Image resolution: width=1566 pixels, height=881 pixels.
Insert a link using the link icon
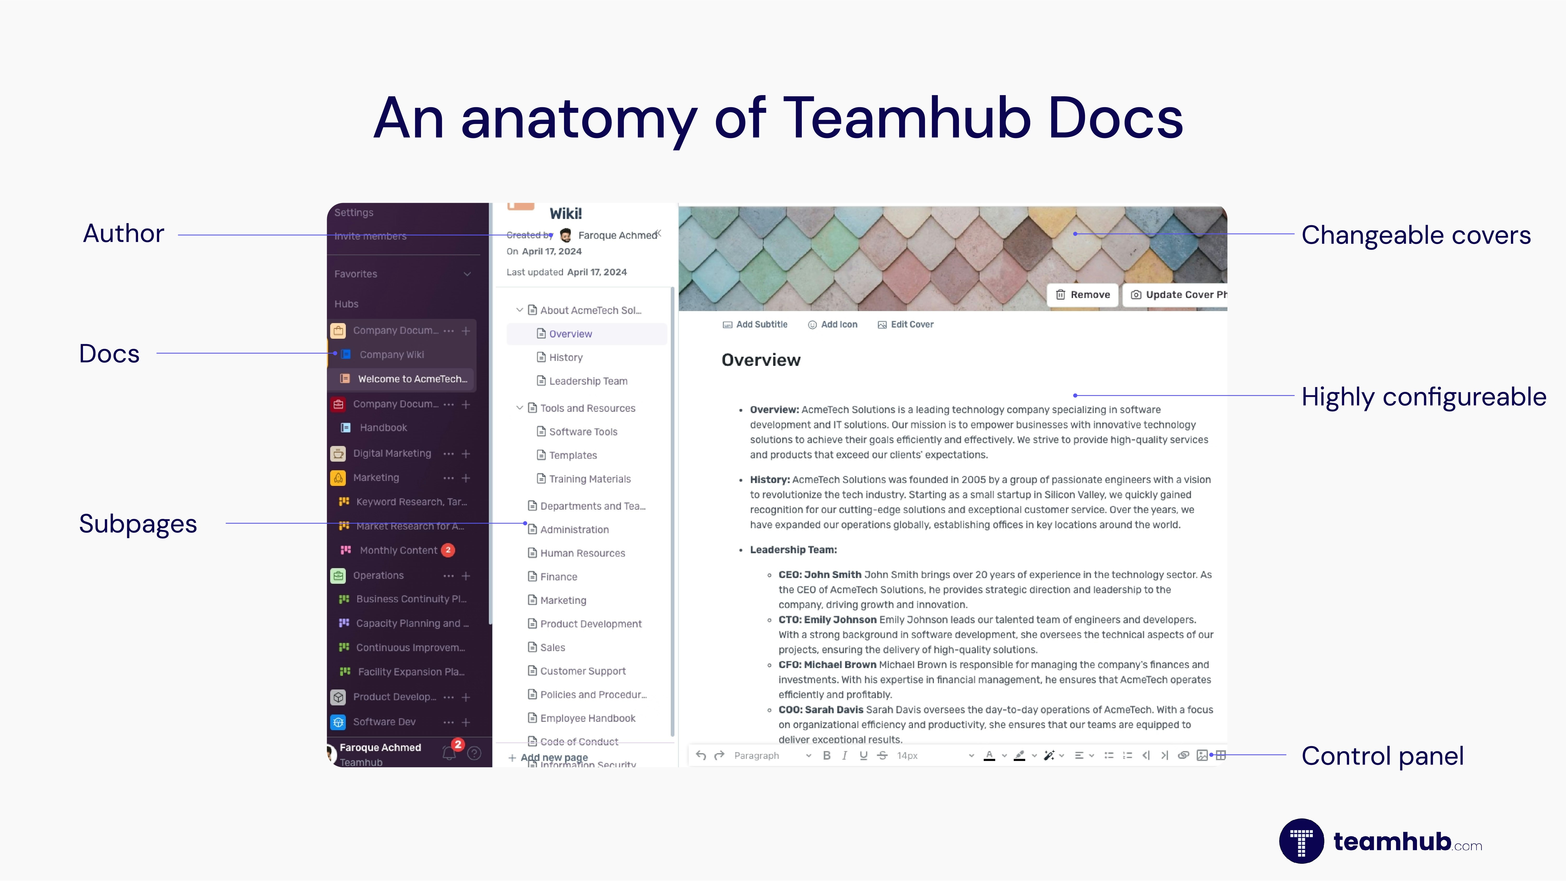(x=1183, y=755)
